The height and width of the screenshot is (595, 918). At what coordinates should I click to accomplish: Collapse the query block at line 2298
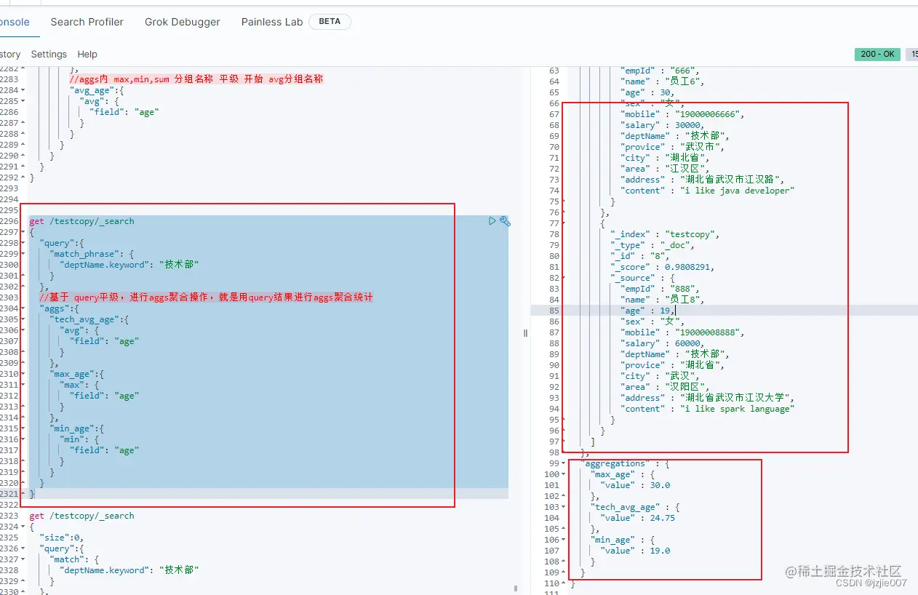tap(23, 243)
